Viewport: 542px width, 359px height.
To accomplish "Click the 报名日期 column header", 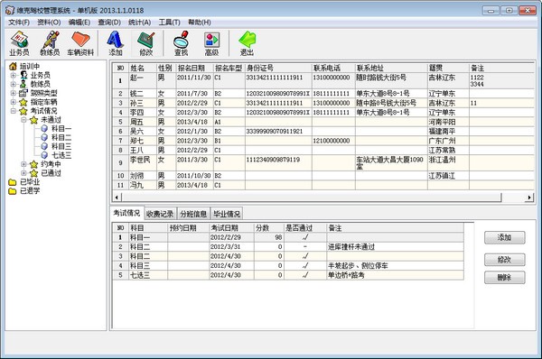I will [x=194, y=68].
